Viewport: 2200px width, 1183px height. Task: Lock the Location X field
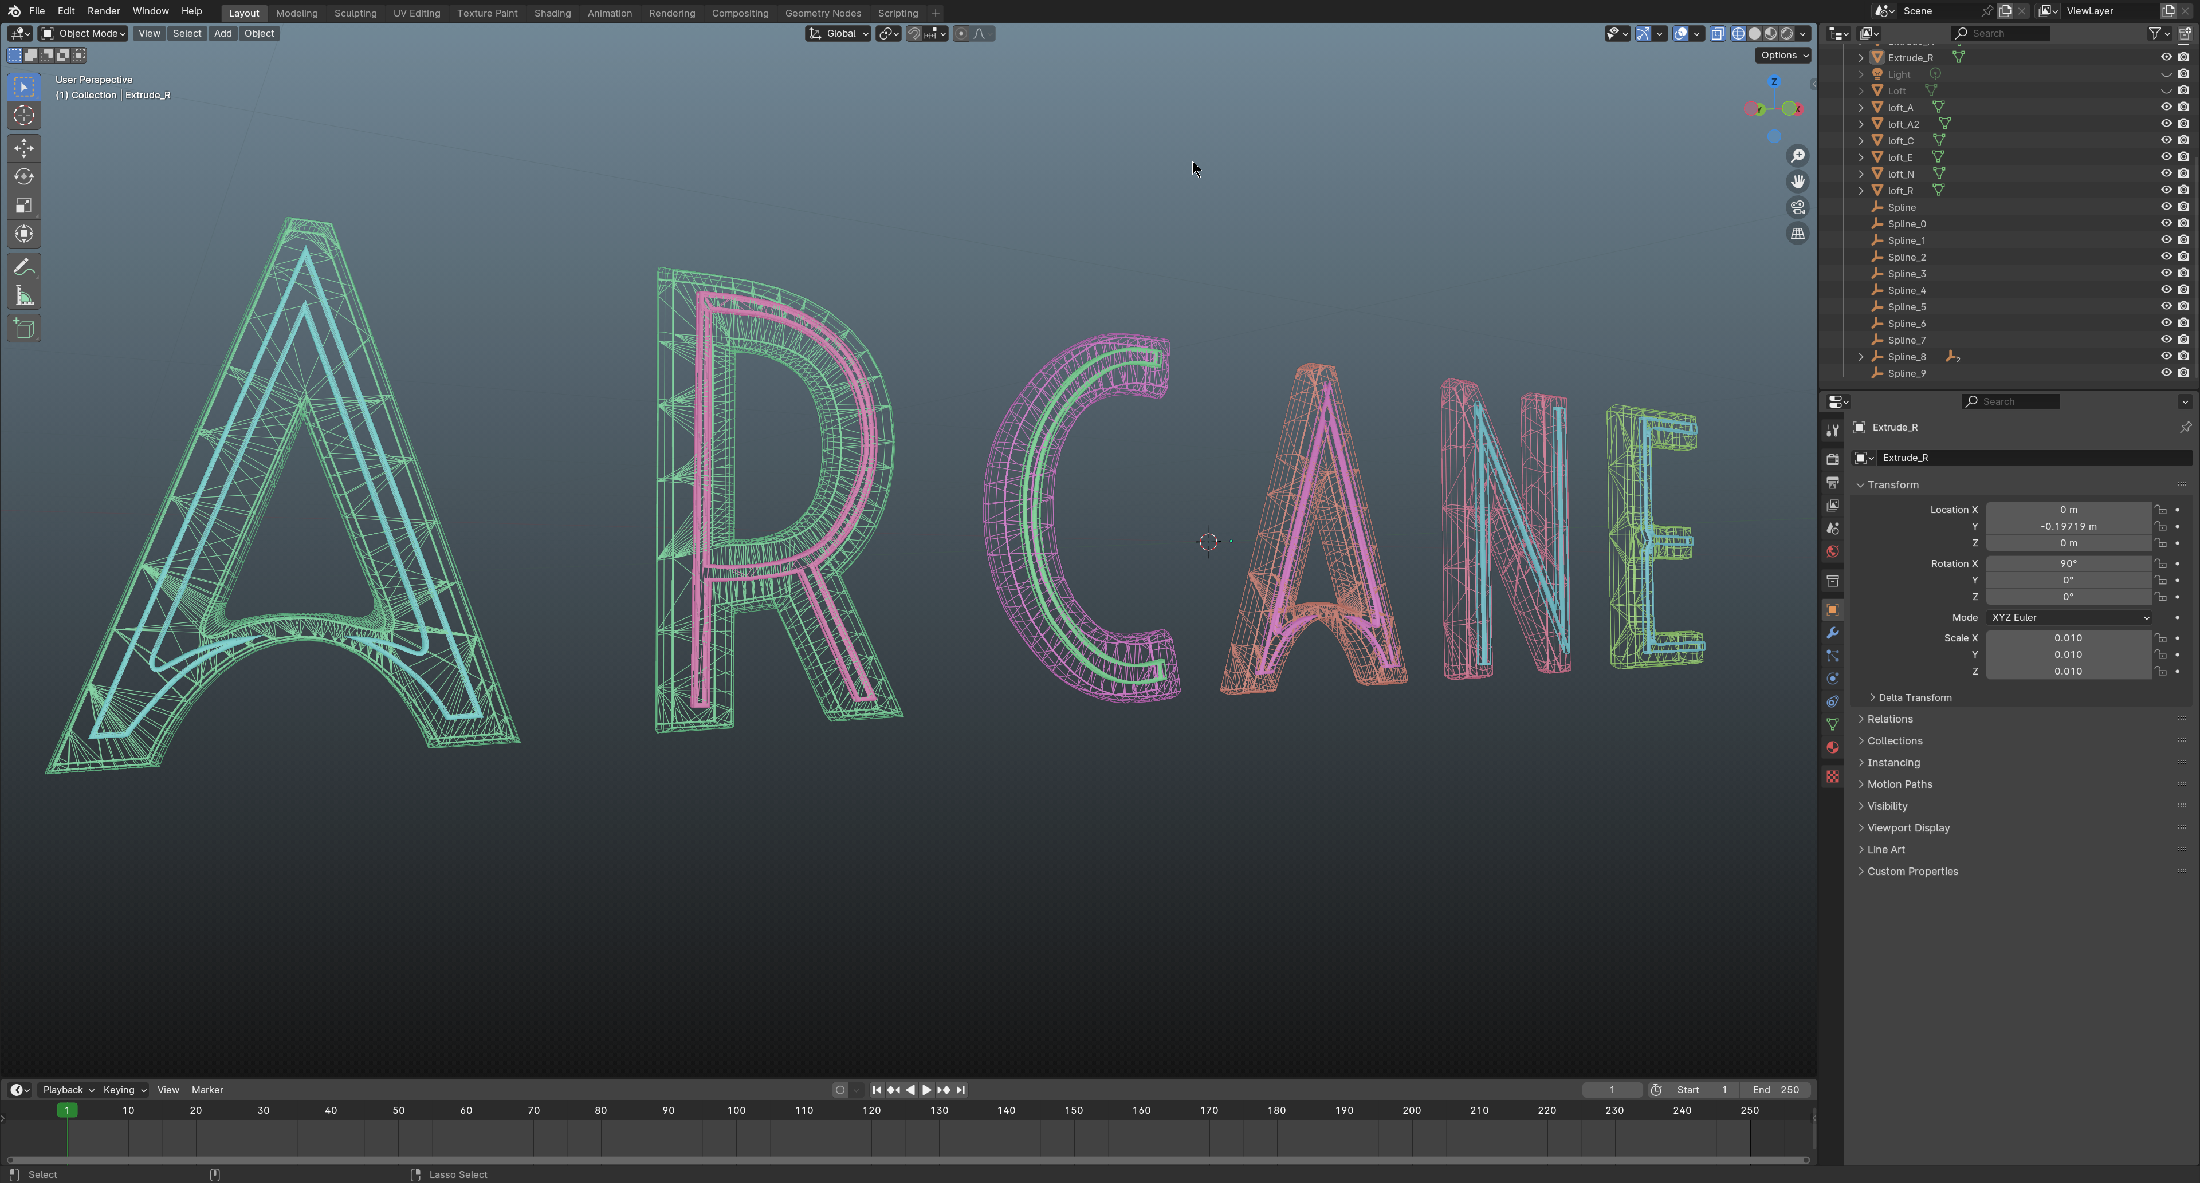(x=2160, y=510)
